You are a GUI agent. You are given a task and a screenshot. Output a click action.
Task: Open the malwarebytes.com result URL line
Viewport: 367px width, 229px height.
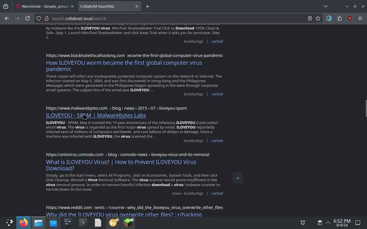click(116, 108)
